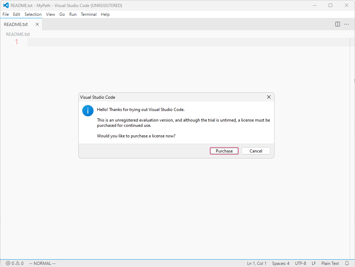Open the Selection menu
This screenshot has width=355, height=267.
point(33,14)
